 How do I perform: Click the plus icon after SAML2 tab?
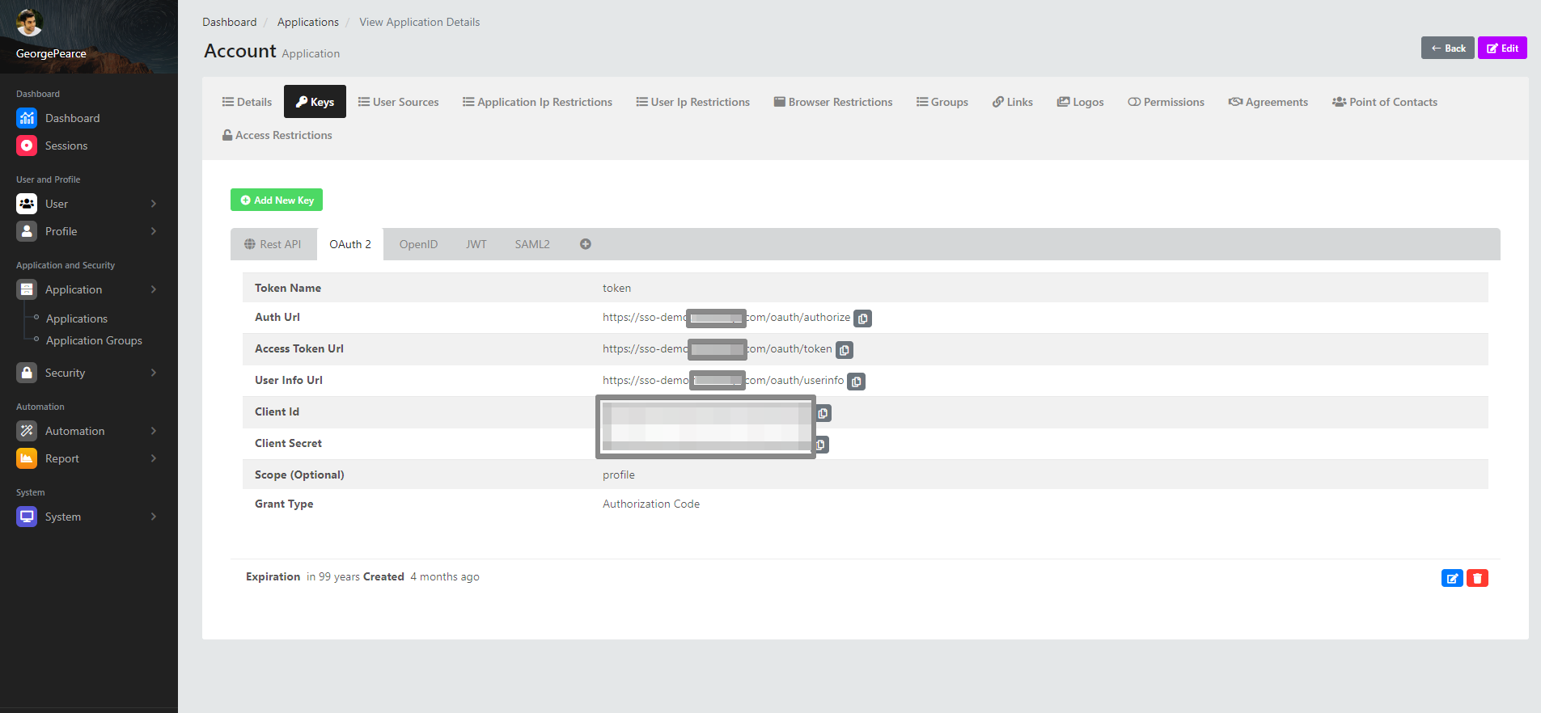pos(585,244)
